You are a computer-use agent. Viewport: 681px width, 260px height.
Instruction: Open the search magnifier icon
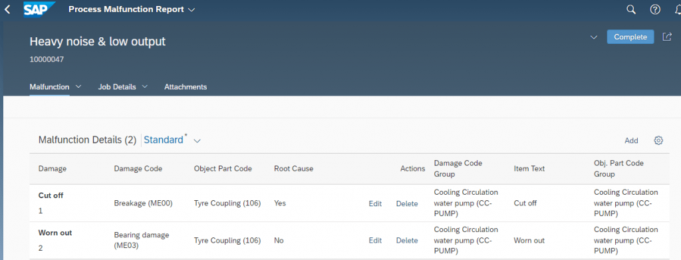coord(631,9)
